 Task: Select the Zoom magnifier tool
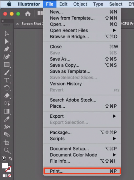click(7, 150)
